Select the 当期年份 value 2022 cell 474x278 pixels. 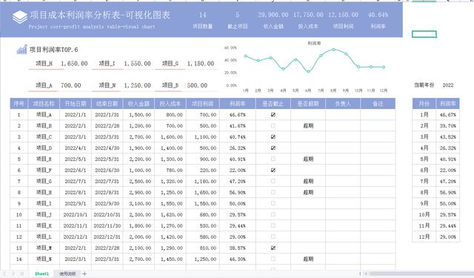[x=448, y=85]
